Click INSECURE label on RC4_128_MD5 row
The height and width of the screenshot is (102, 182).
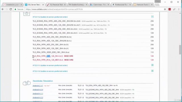69,60
